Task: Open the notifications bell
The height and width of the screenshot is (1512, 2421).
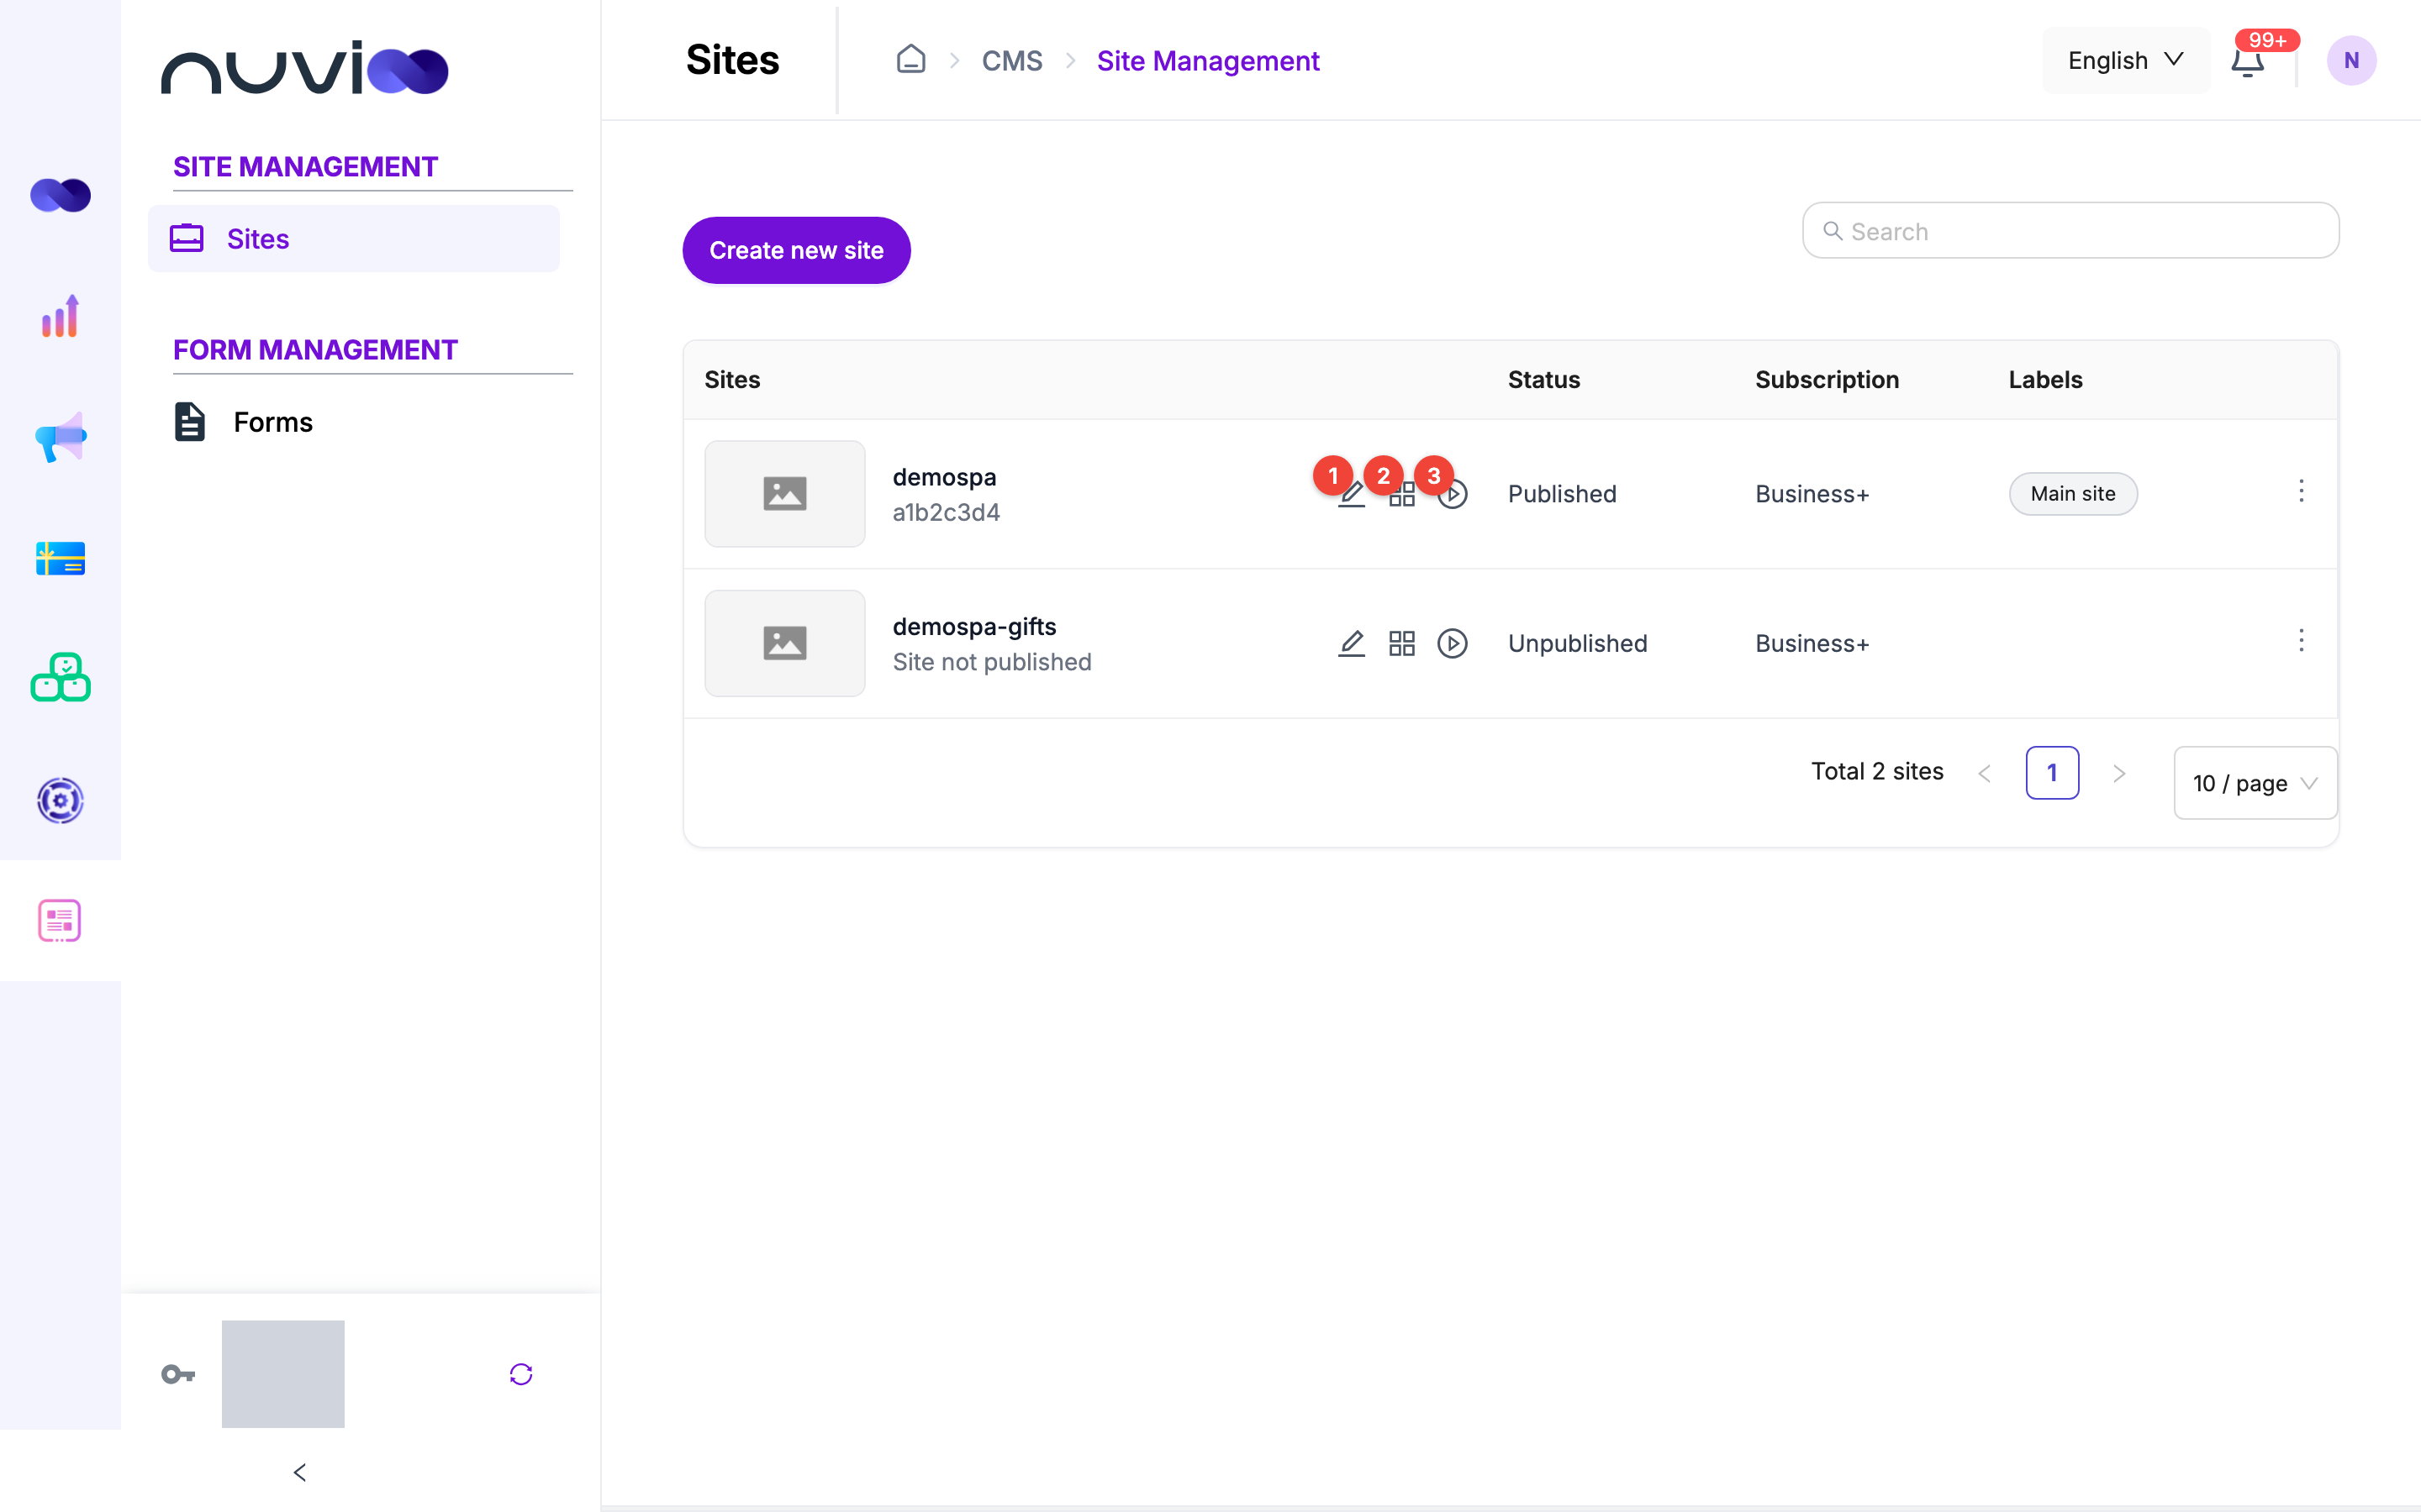Action: point(2247,61)
